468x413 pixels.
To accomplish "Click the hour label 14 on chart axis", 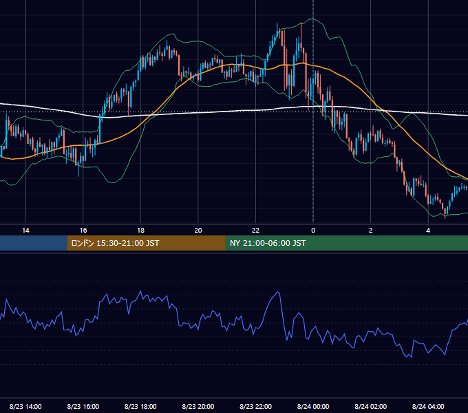I will (x=25, y=231).
